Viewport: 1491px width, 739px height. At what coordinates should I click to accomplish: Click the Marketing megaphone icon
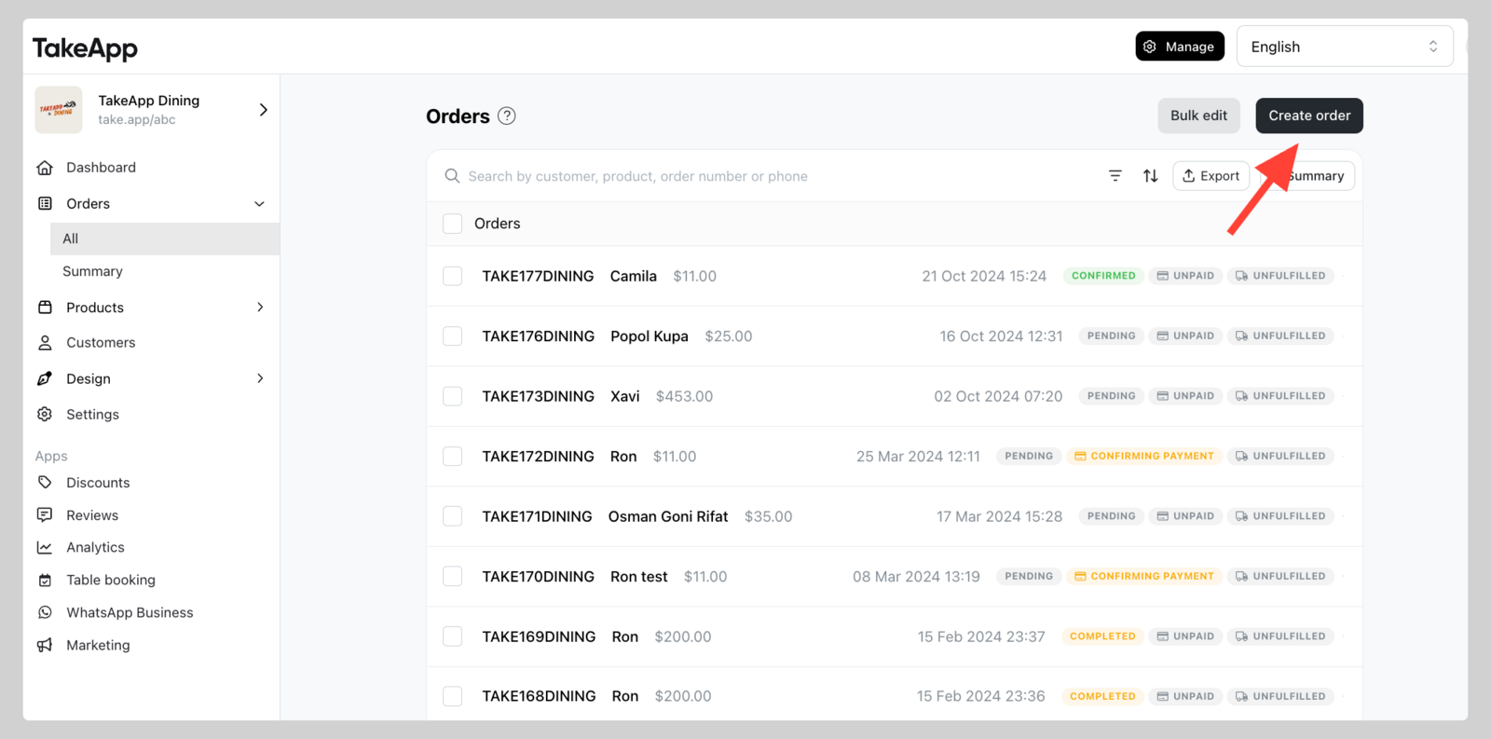pos(45,645)
